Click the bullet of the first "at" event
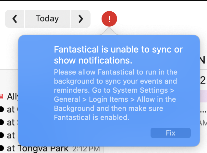207x153 pixels. coord(2,109)
